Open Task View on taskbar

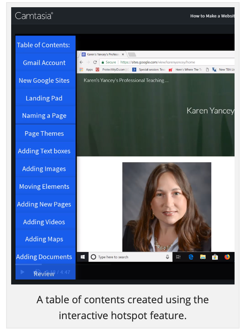(x=178, y=257)
